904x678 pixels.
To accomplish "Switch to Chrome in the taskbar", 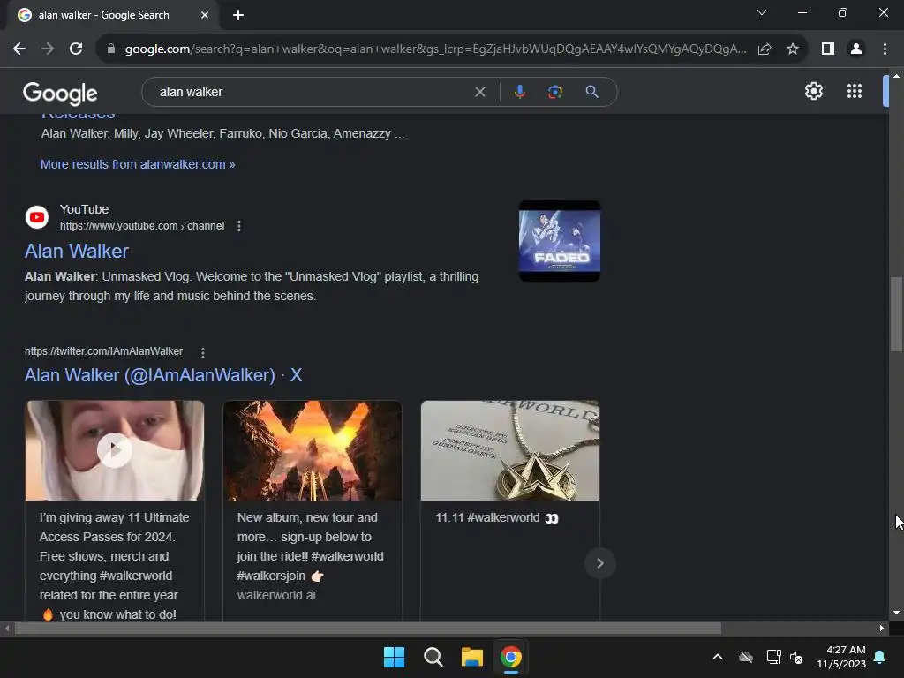I will point(511,657).
